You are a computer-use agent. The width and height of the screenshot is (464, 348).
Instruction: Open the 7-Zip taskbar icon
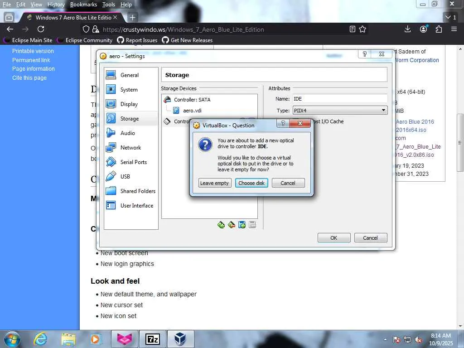(x=153, y=339)
